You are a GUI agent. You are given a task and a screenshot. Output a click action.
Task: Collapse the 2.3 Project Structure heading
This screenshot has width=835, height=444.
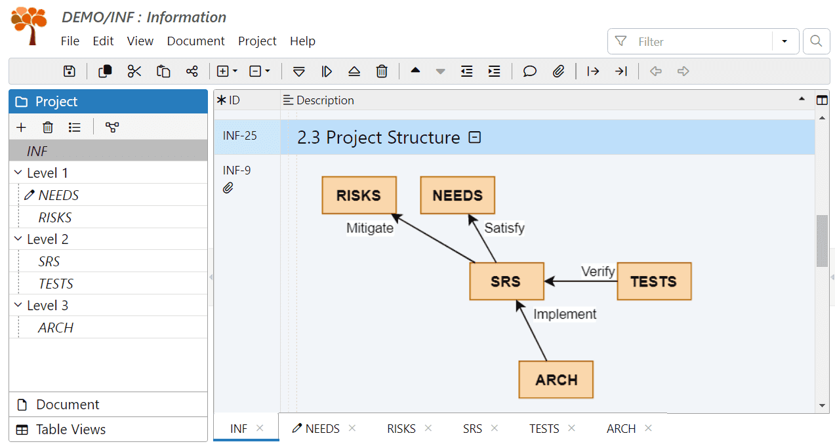pos(476,138)
